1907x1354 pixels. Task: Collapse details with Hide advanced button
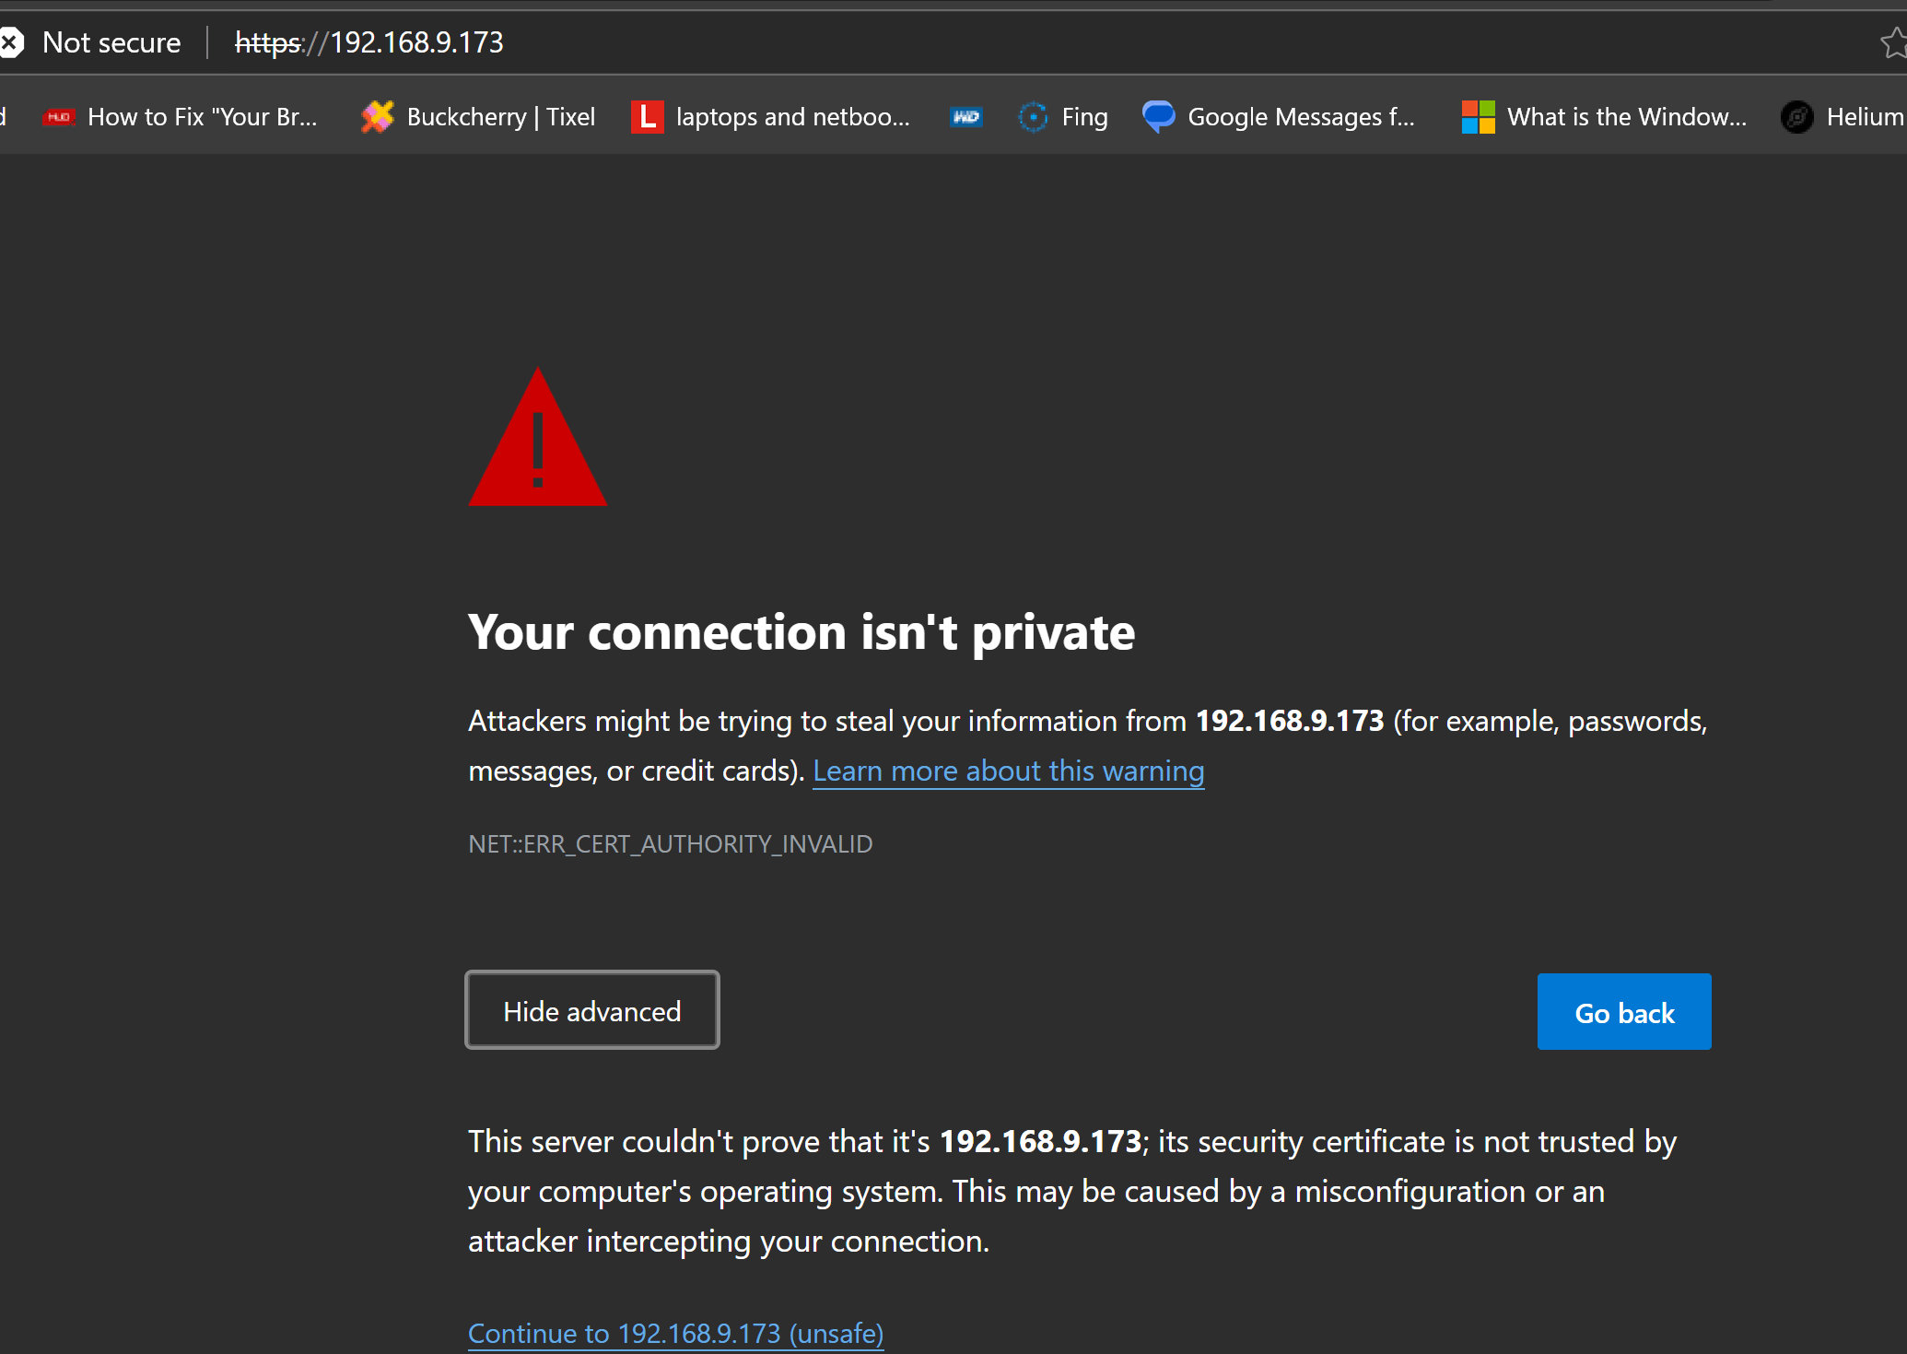click(592, 1011)
